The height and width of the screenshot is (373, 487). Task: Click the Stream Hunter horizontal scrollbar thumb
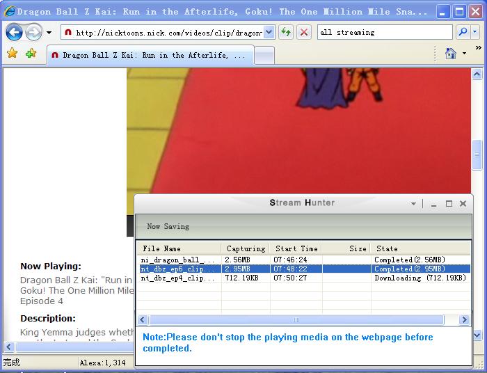[x=296, y=319]
